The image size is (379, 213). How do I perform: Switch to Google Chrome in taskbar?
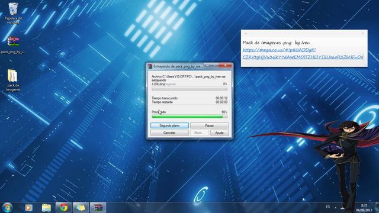coord(63,208)
